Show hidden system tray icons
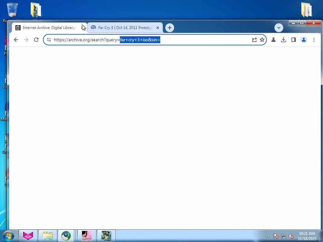 (x=268, y=236)
